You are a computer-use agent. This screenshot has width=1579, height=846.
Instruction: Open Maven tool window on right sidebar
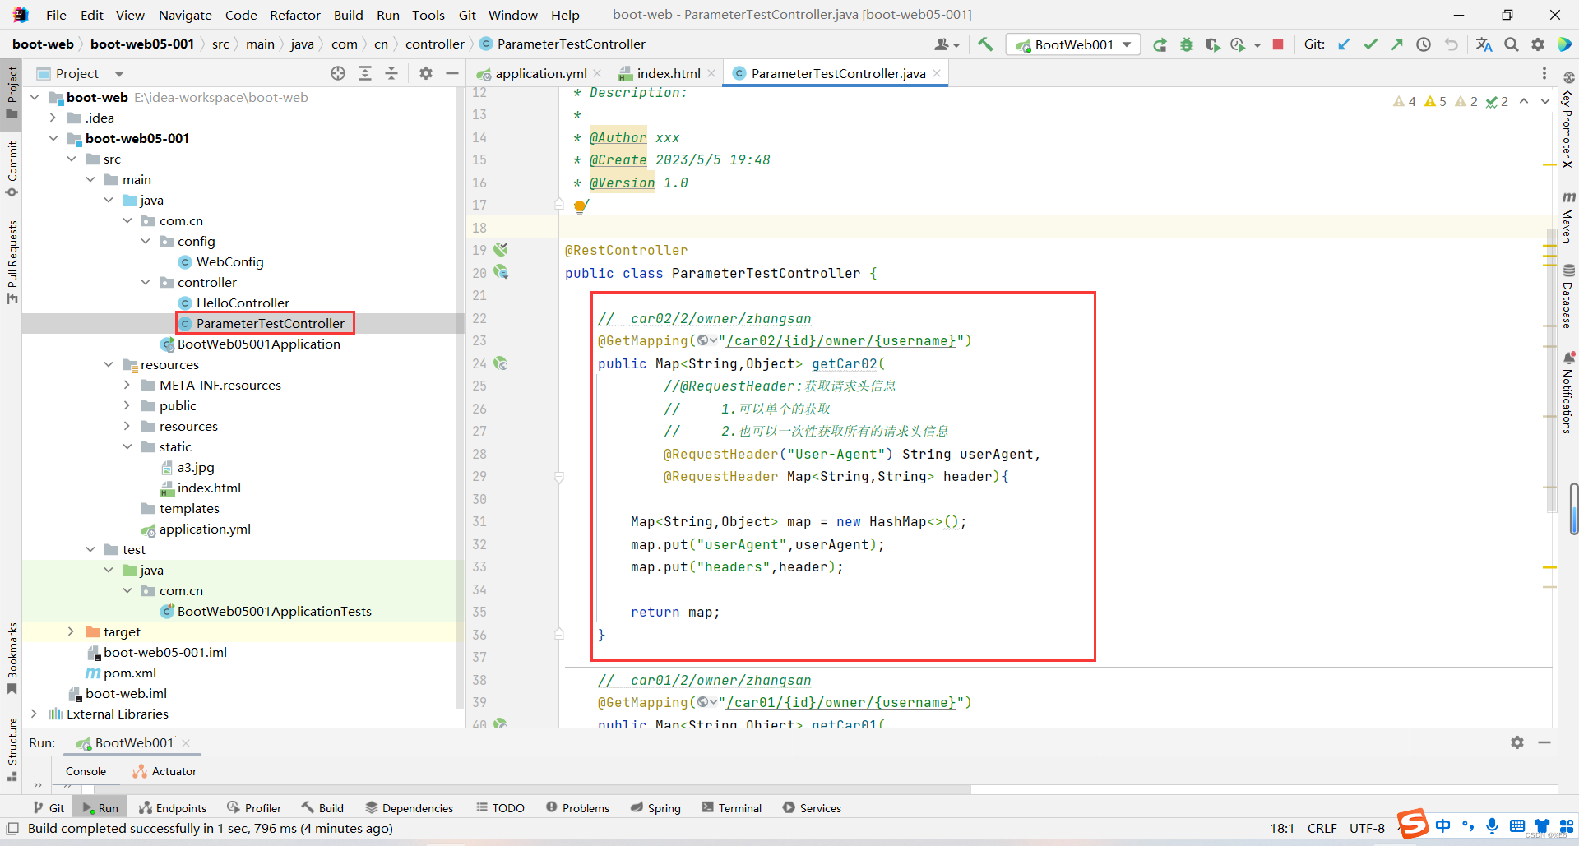tap(1568, 217)
